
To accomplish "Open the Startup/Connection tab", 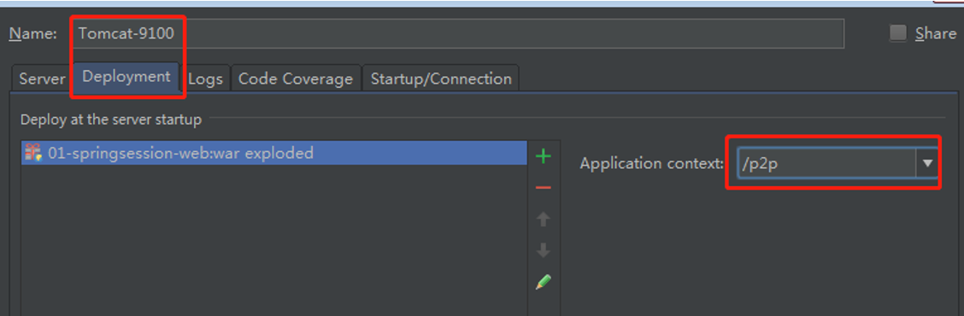I will pos(441,79).
